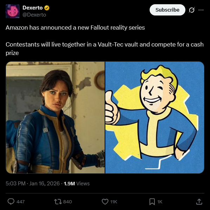Screen dimensions: 210x210
Task: Click the Grok slashed-circle icon
Action: point(192,10)
